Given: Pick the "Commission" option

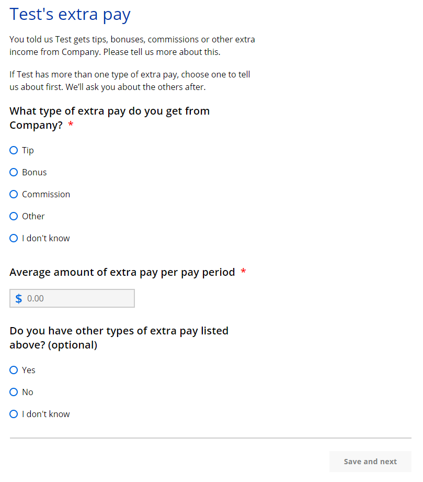Looking at the screenshot, I should coord(14,194).
